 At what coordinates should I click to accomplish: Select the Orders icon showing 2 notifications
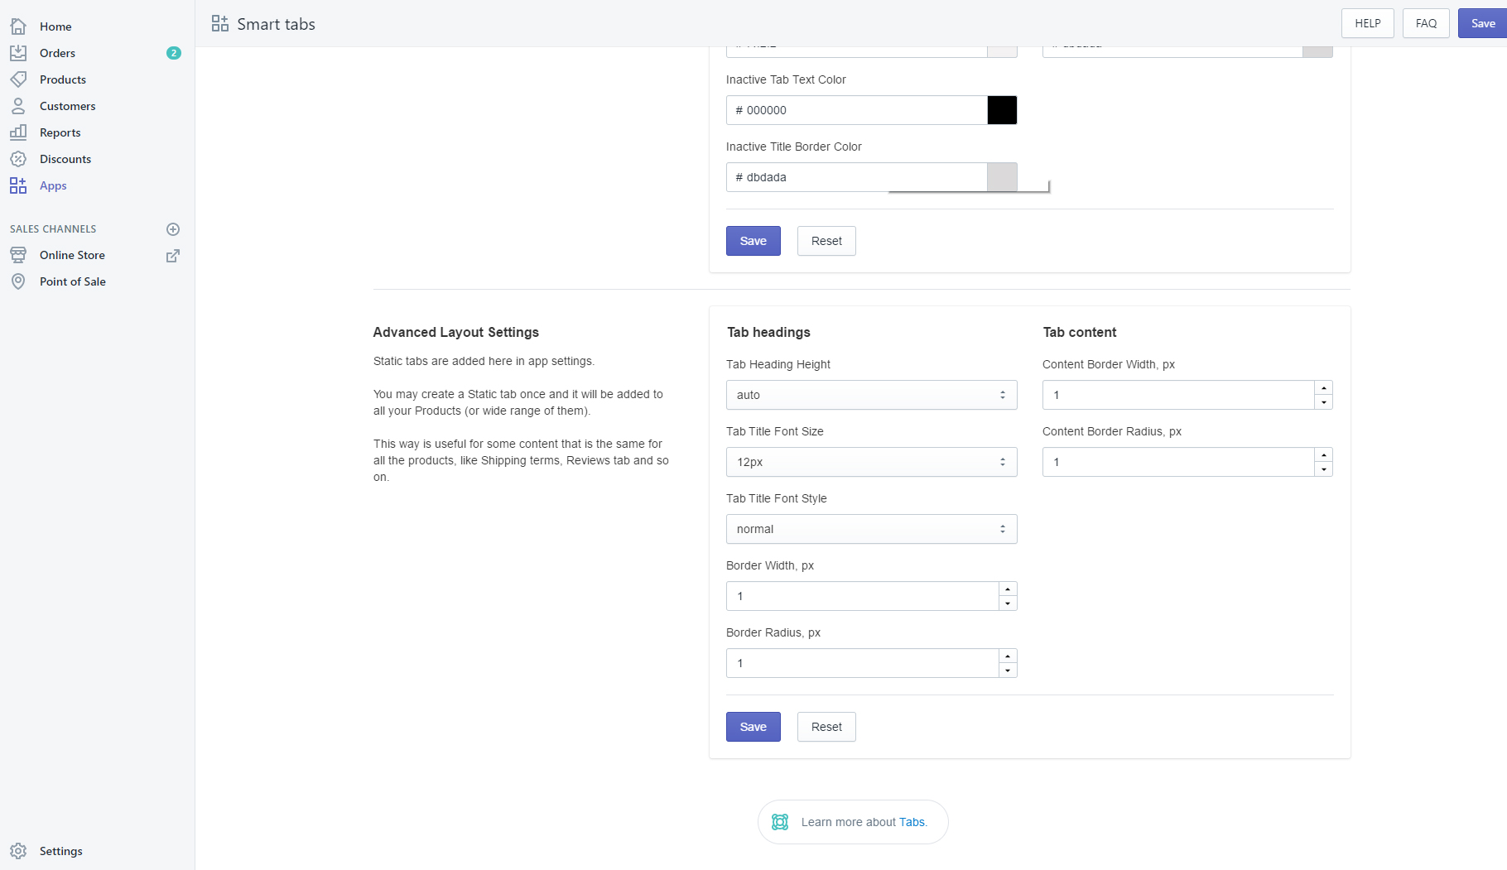pos(18,52)
